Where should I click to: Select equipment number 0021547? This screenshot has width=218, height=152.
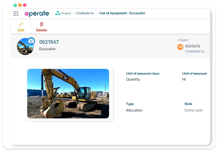pos(49,42)
